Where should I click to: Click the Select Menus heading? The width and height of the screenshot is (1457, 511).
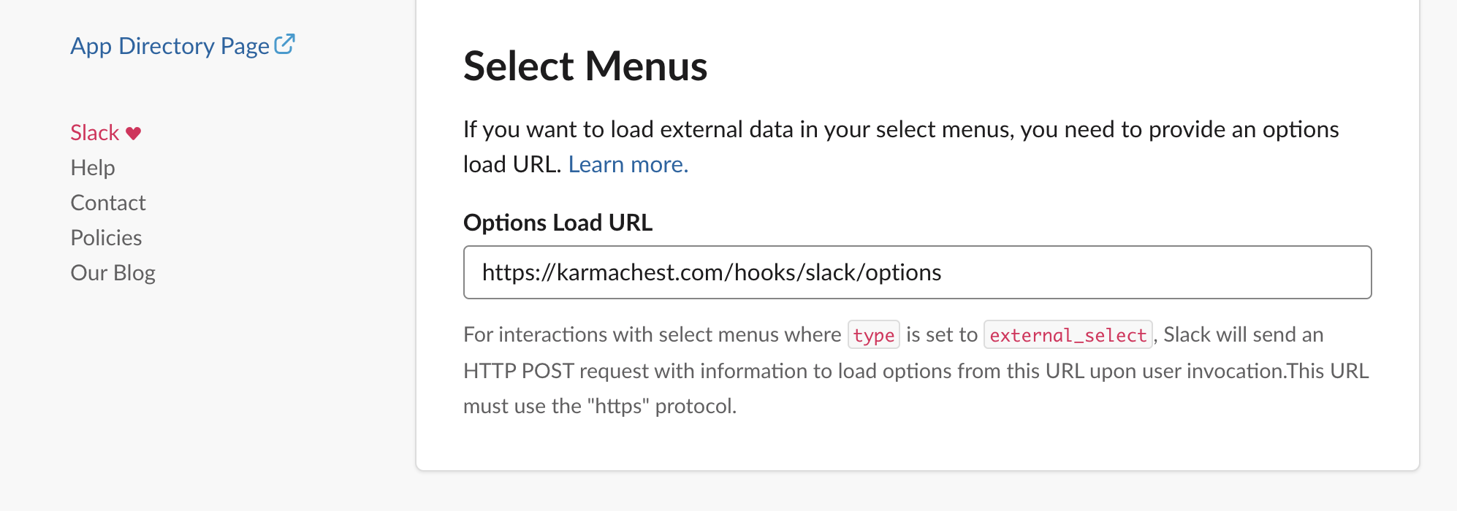click(x=585, y=66)
